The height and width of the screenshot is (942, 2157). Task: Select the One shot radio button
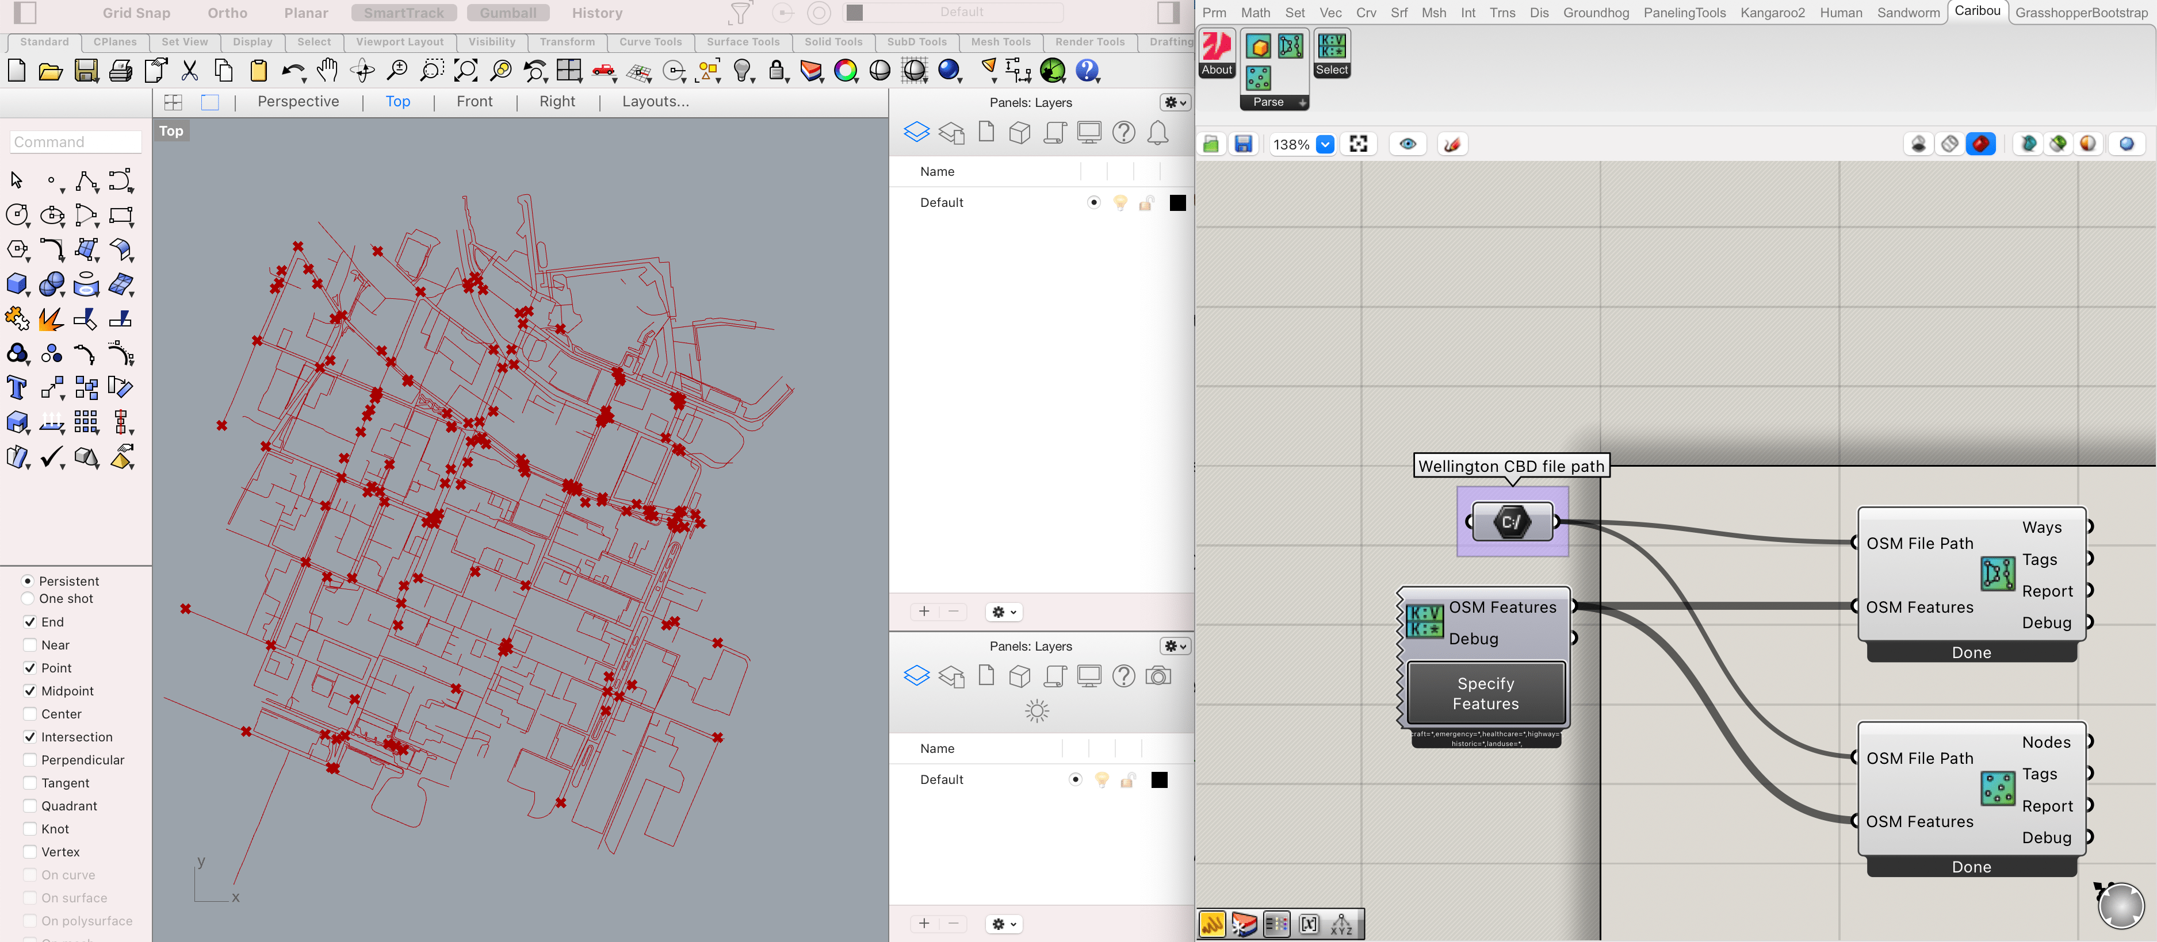[28, 599]
